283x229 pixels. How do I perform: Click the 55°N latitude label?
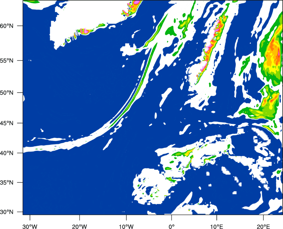[7, 61]
